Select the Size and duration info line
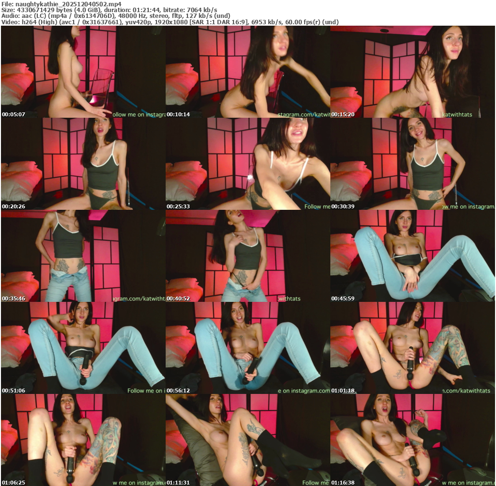496x486 pixels. coord(109,10)
